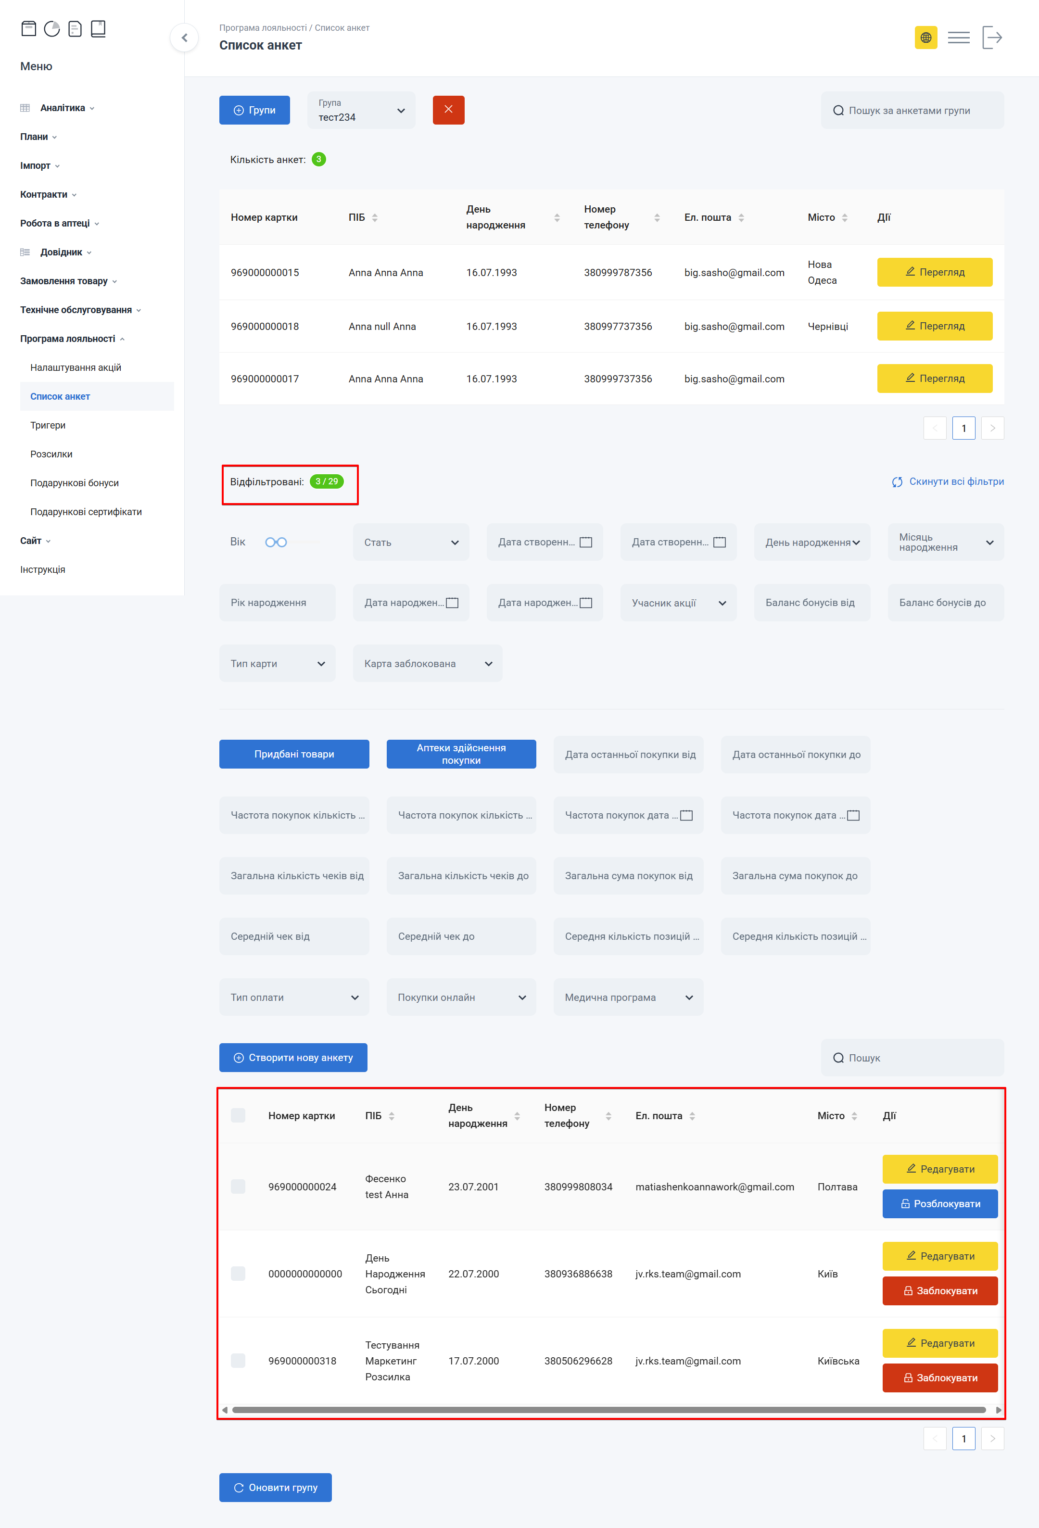Sort first table by Місто
The width and height of the screenshot is (1039, 1528).
(844, 217)
